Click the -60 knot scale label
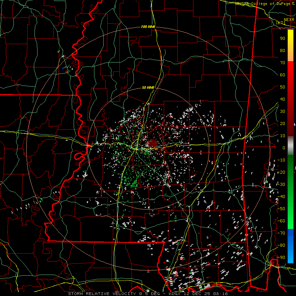The width and height of the screenshot is (296, 296). (x=281, y=221)
